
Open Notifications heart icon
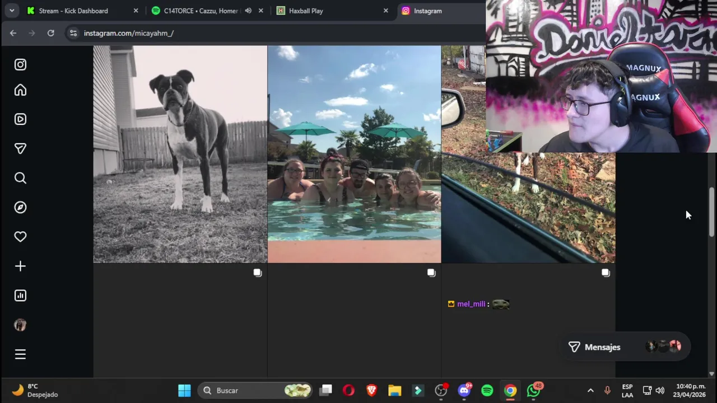point(20,237)
